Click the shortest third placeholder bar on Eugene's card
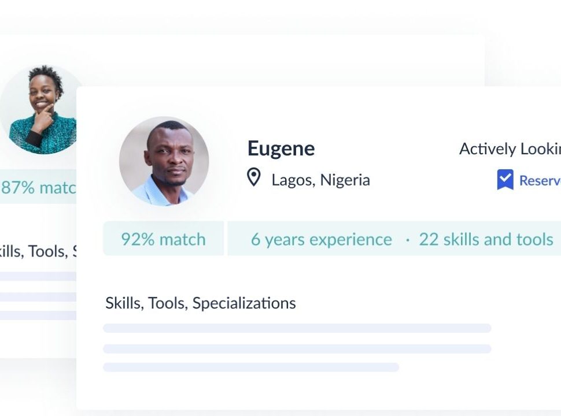 tap(251, 367)
